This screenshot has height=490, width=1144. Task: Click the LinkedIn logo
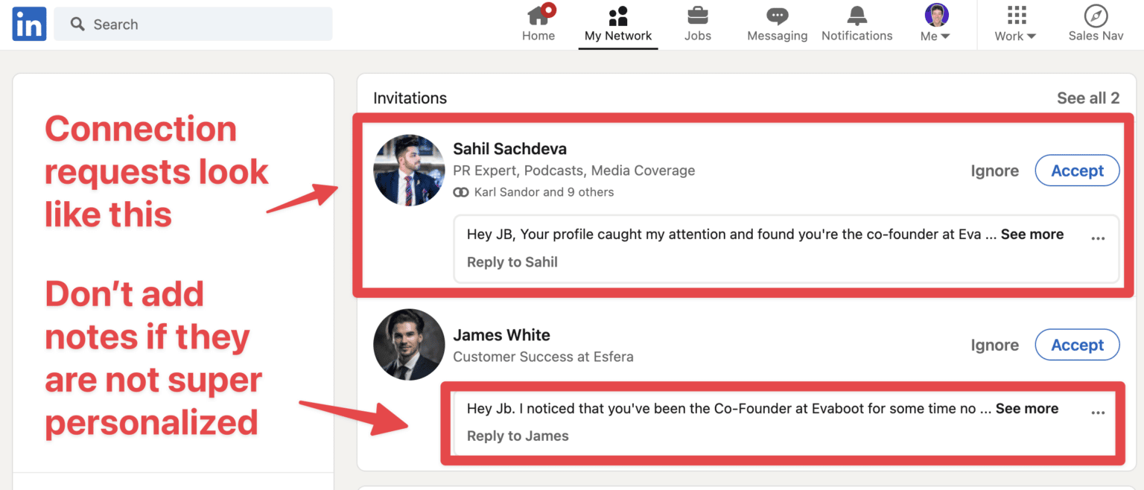click(x=28, y=23)
